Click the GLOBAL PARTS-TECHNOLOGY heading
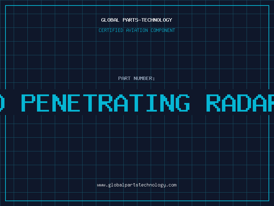 coord(137,20)
